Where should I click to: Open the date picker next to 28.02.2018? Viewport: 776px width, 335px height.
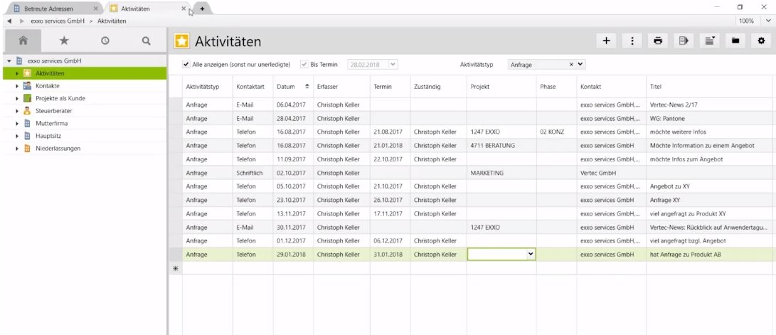pos(393,64)
